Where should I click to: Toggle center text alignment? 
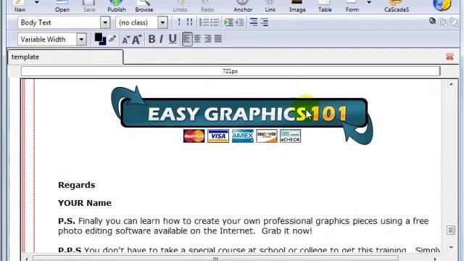pos(197,38)
